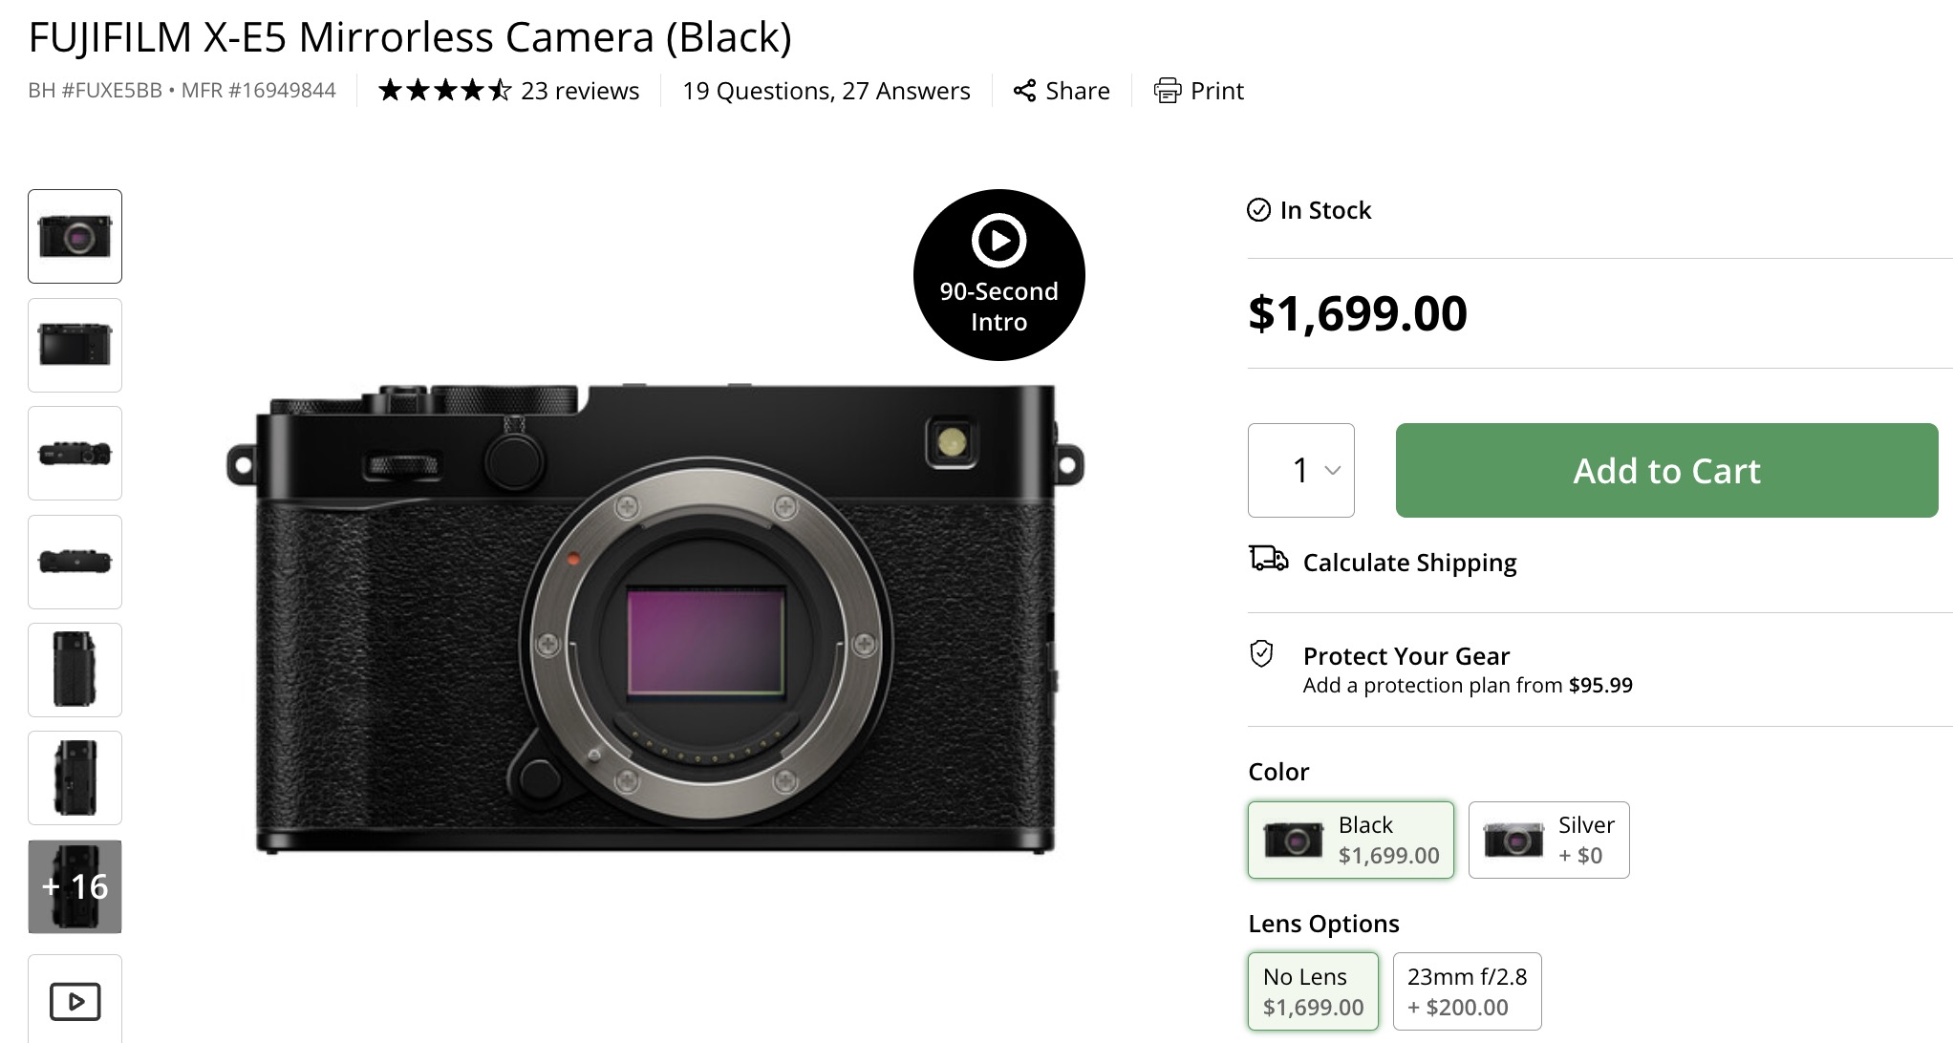Open the product video thumbnail at sidebar bottom
This screenshot has width=1953, height=1043.
[x=75, y=1002]
